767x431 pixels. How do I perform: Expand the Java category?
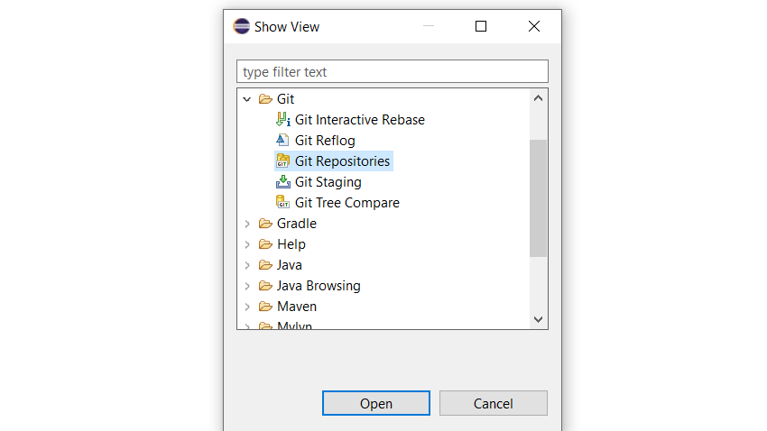coord(247,265)
